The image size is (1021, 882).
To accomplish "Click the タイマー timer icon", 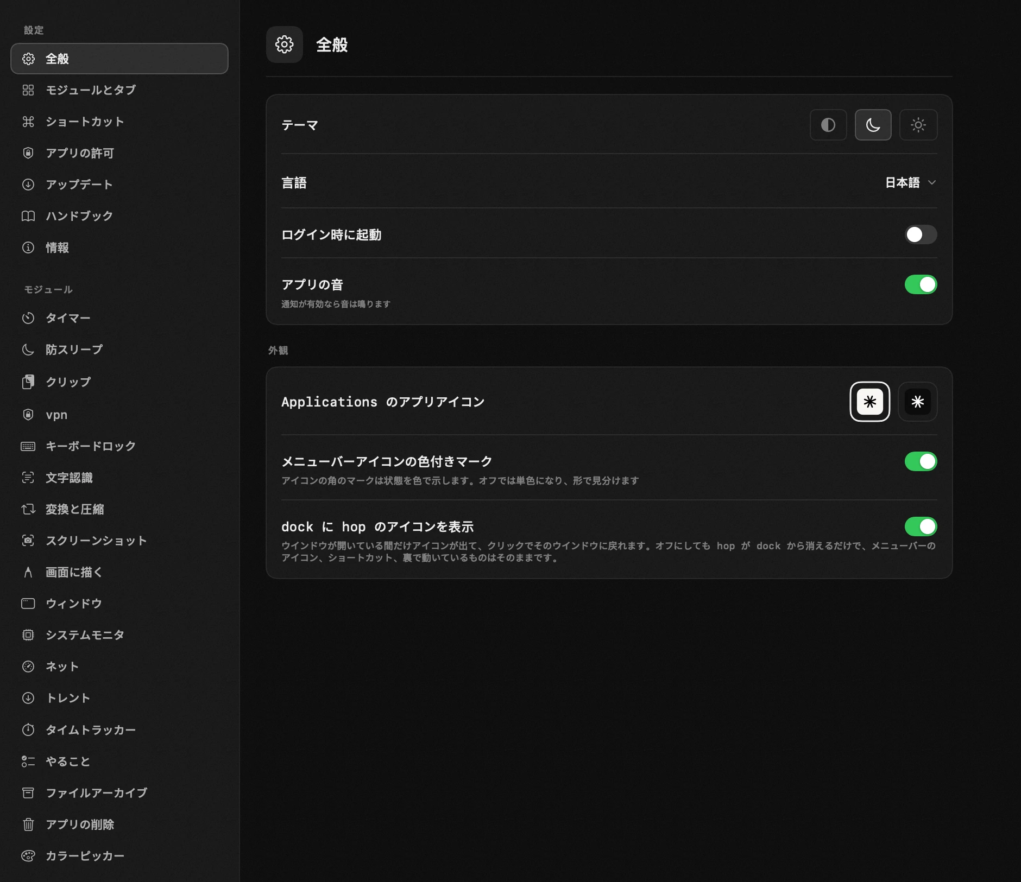I will click(28, 318).
